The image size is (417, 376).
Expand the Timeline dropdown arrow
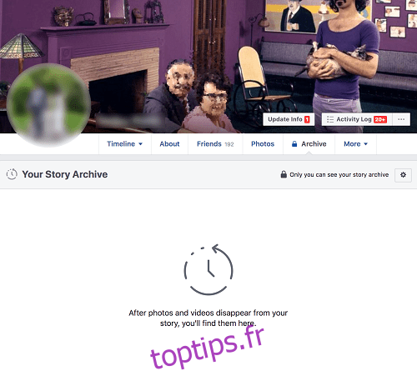click(x=140, y=144)
